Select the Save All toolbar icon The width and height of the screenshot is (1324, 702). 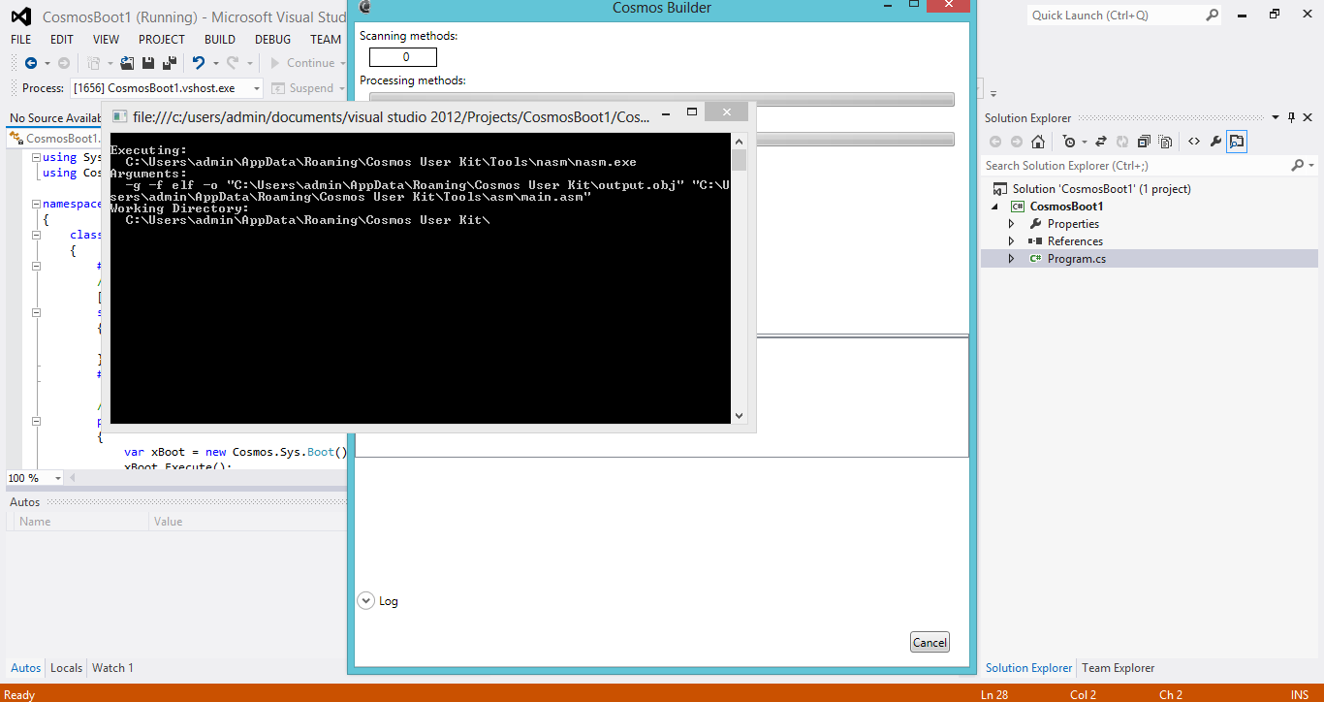click(x=170, y=62)
